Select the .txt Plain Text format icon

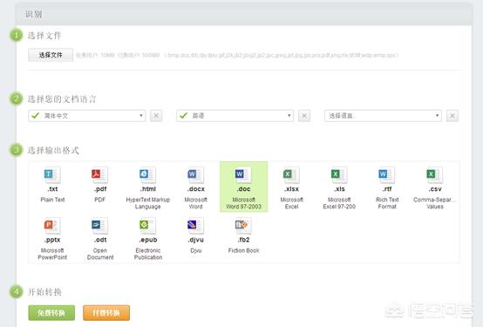click(52, 174)
